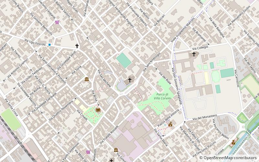This screenshot has height=162, width=259.
Task: Click the police officer icon near Via Vincenzo Bellini
Action: [x=233, y=142]
